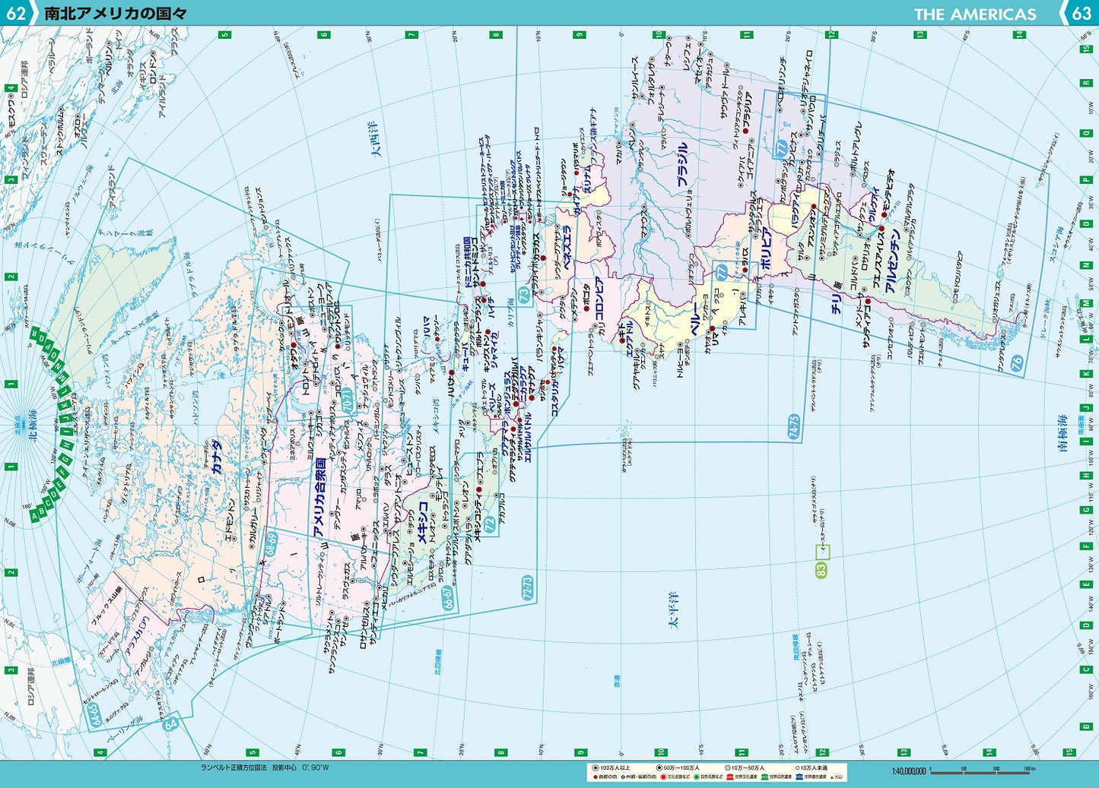
Task: Select the 10万人未満 city symbol in legend
Action: point(799,767)
